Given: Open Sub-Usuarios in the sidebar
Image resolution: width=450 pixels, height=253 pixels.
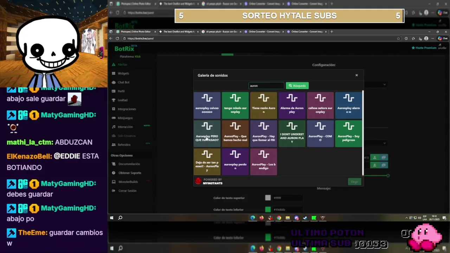Looking at the screenshot, I should [124, 136].
